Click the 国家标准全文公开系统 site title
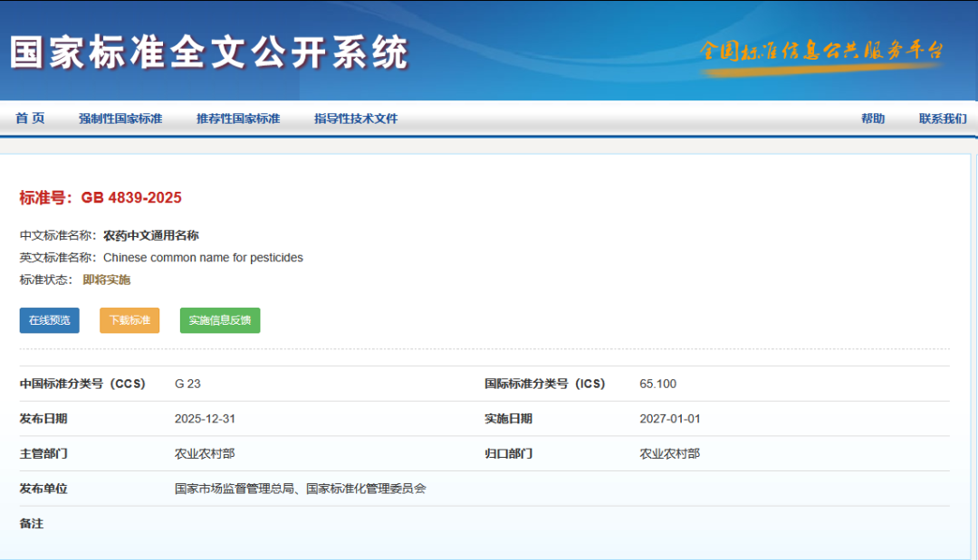This screenshot has height=560, width=978. pyautogui.click(x=209, y=52)
